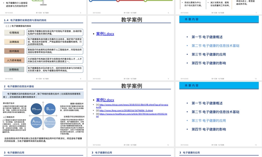Select the 治理挑战 label box
262x157 pixels.
[14, 69]
